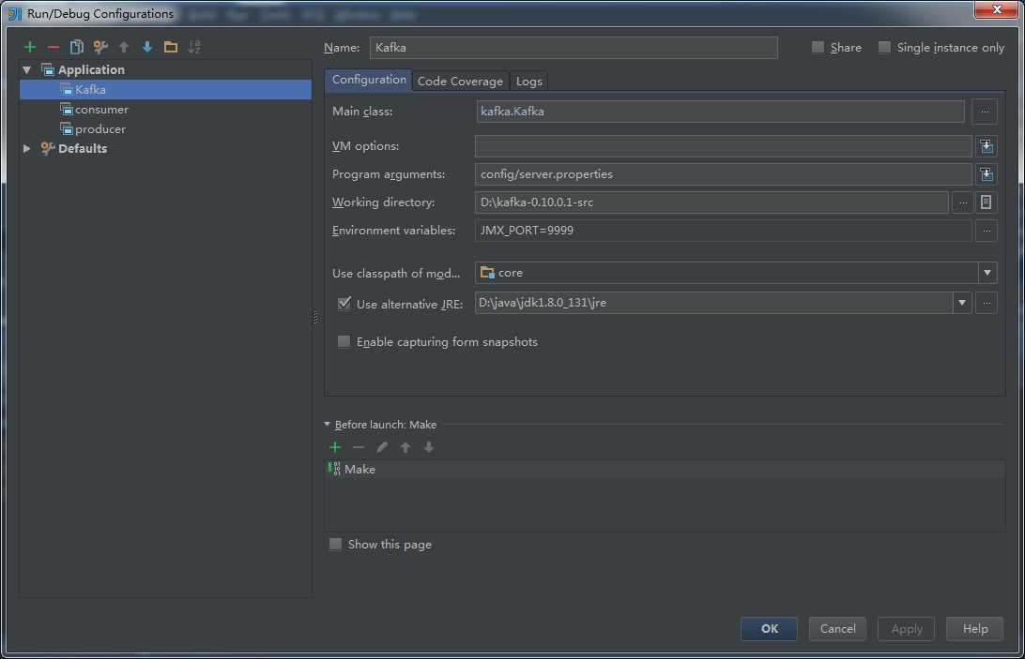Select the Kafka configuration in the tree
1025x659 pixels.
point(165,89)
